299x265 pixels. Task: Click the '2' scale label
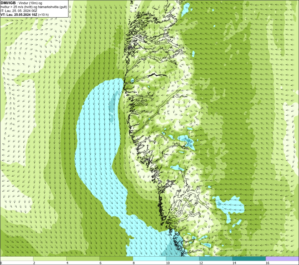coord(34,263)
